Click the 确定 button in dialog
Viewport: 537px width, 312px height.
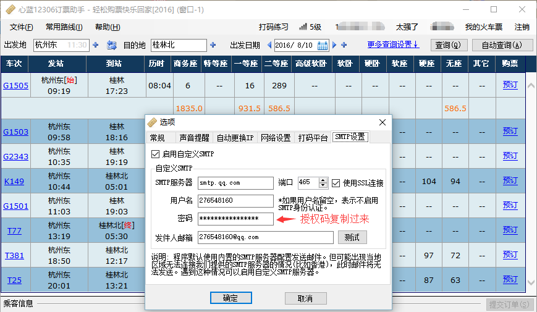pos(230,298)
